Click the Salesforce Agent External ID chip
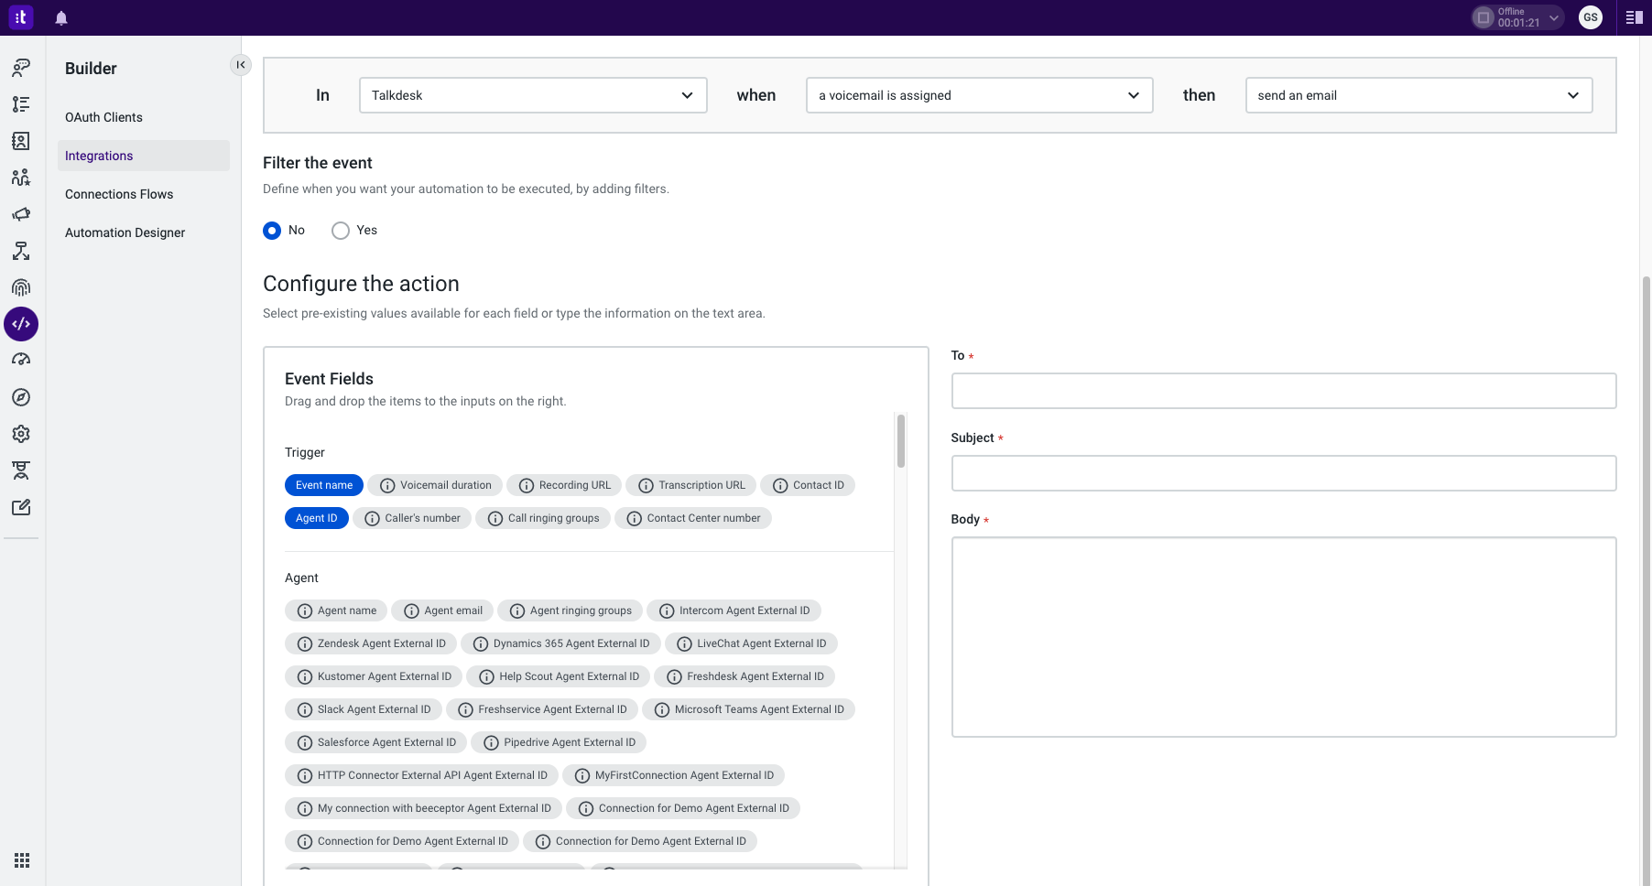The width and height of the screenshot is (1652, 886). [375, 742]
